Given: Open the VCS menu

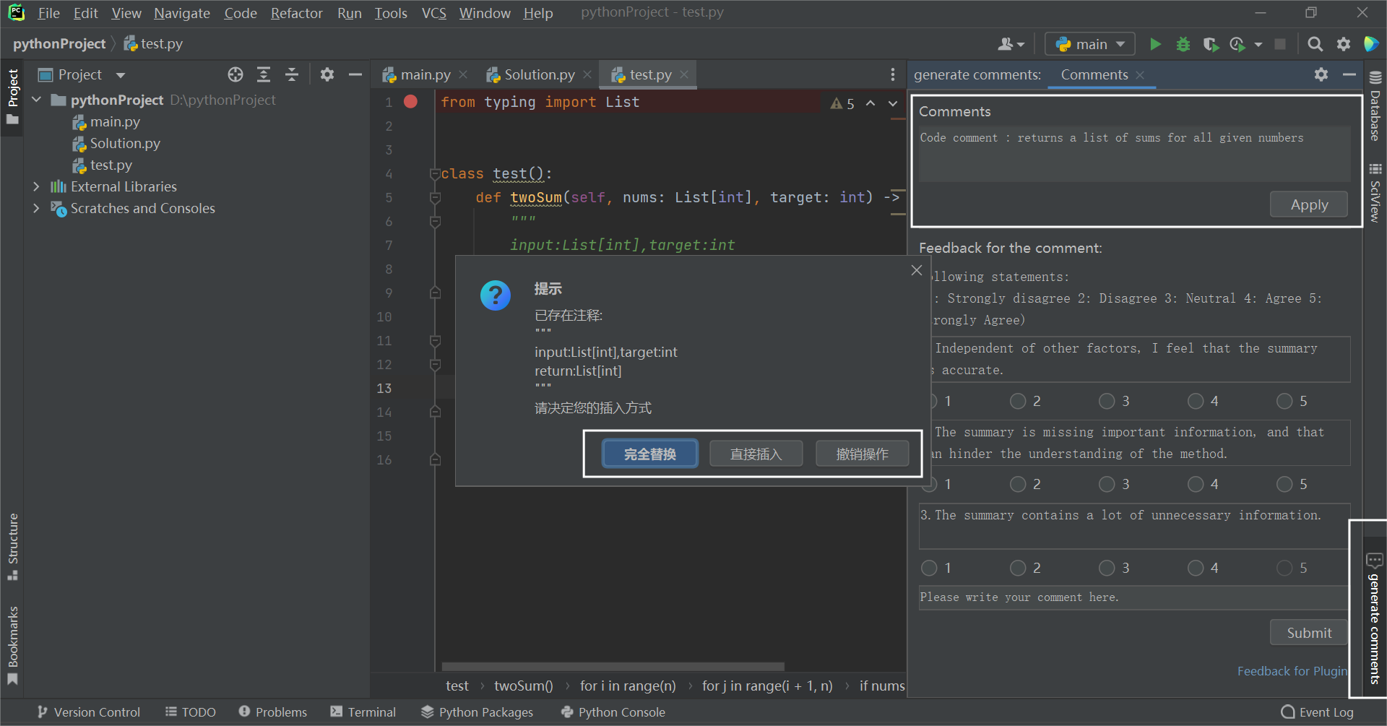Looking at the screenshot, I should [433, 13].
